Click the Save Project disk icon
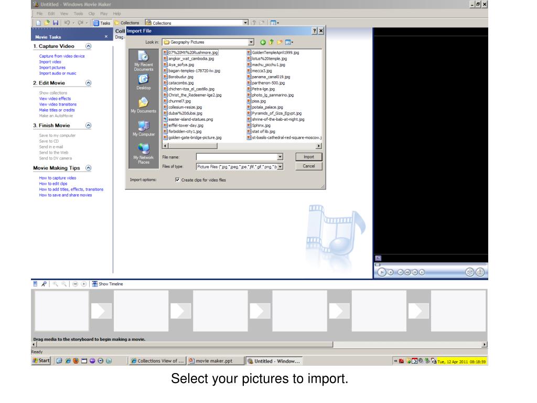Screen dimensions: 537x403 coord(56,23)
